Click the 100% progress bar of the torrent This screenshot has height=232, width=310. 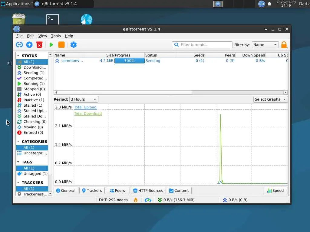click(x=130, y=61)
